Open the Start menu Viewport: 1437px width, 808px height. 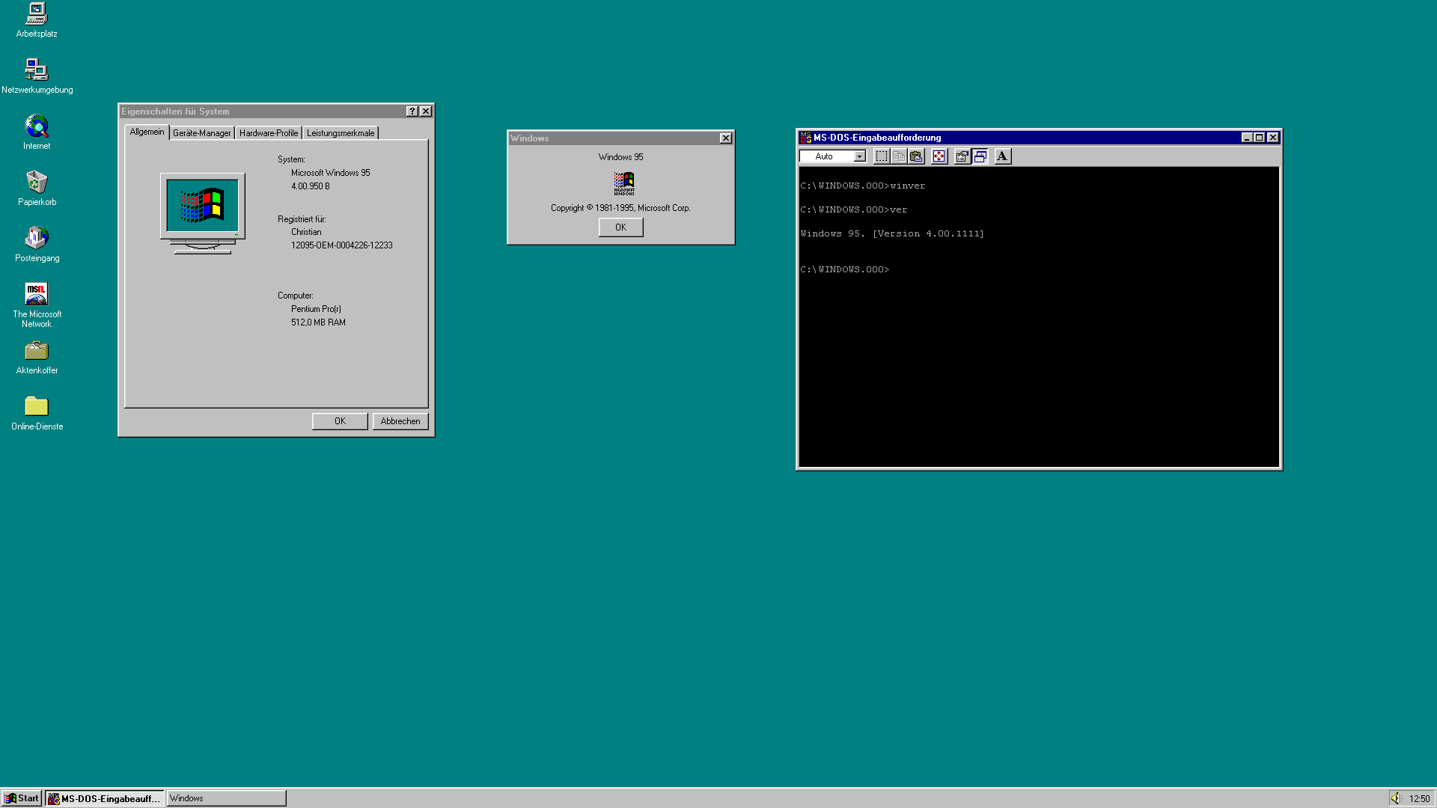[22, 798]
